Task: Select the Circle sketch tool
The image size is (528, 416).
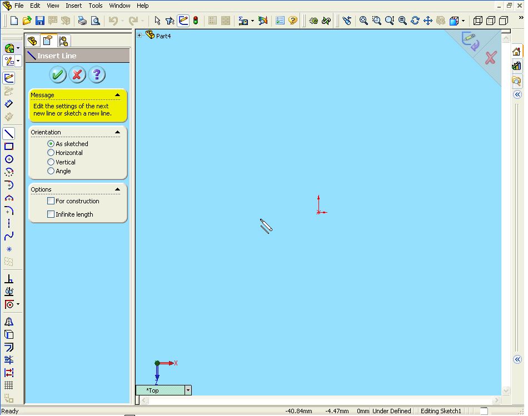Action: 9,159
